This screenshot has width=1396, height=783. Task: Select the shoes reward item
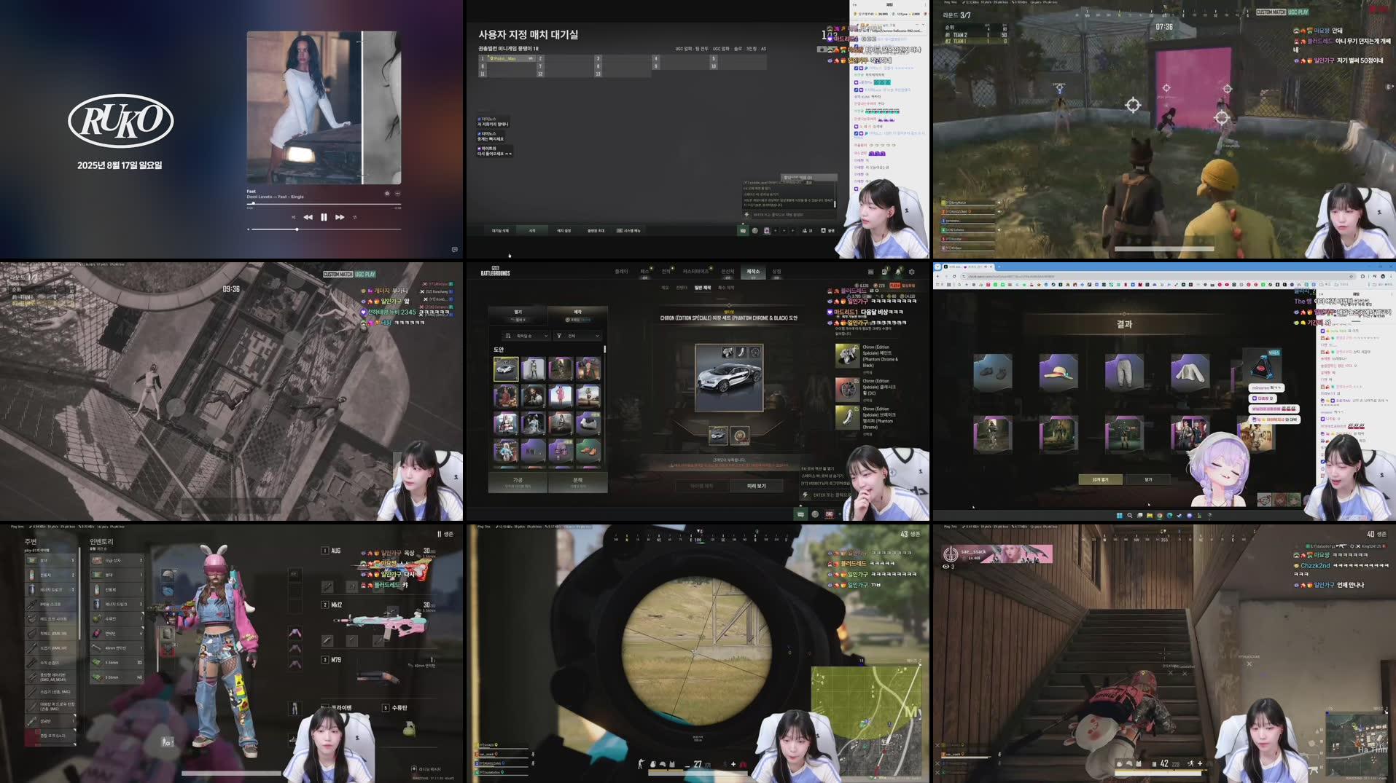(x=993, y=372)
